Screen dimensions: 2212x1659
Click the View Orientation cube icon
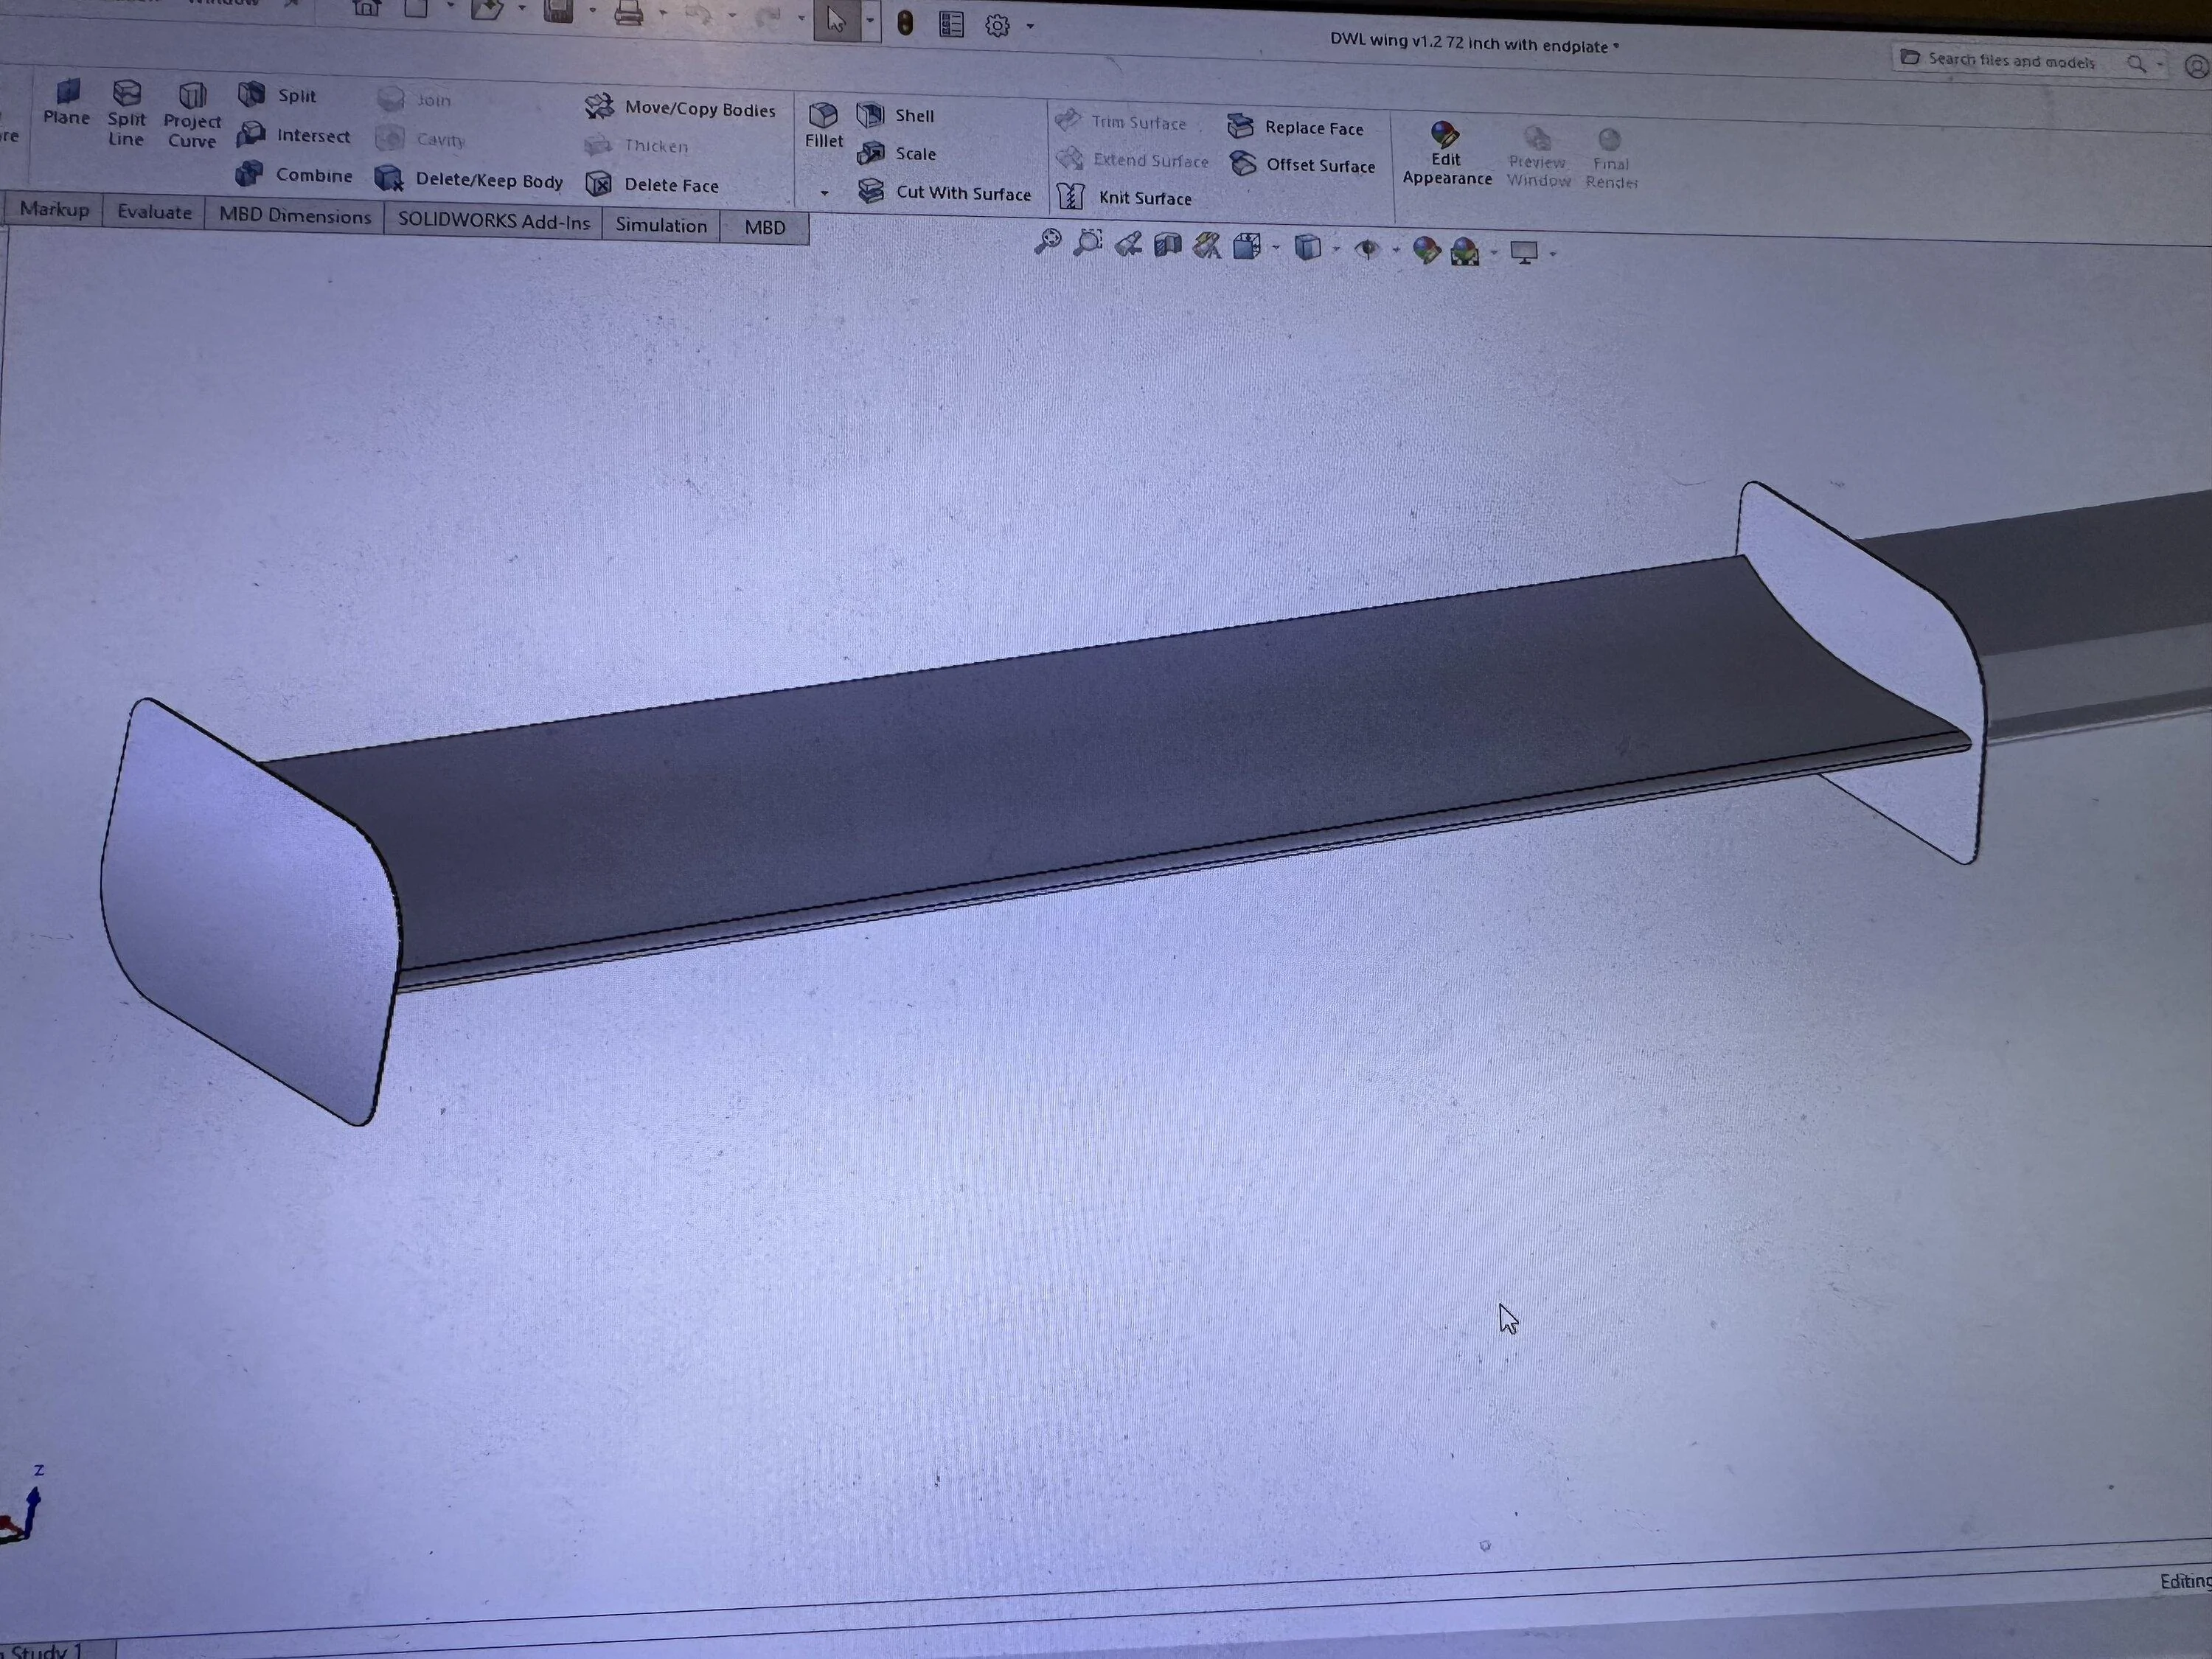tap(1247, 246)
